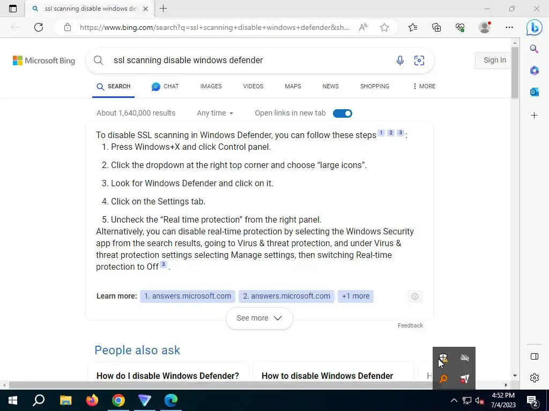The width and height of the screenshot is (549, 411).
Task: Add a sidebar app with plus
Action: tap(534, 116)
